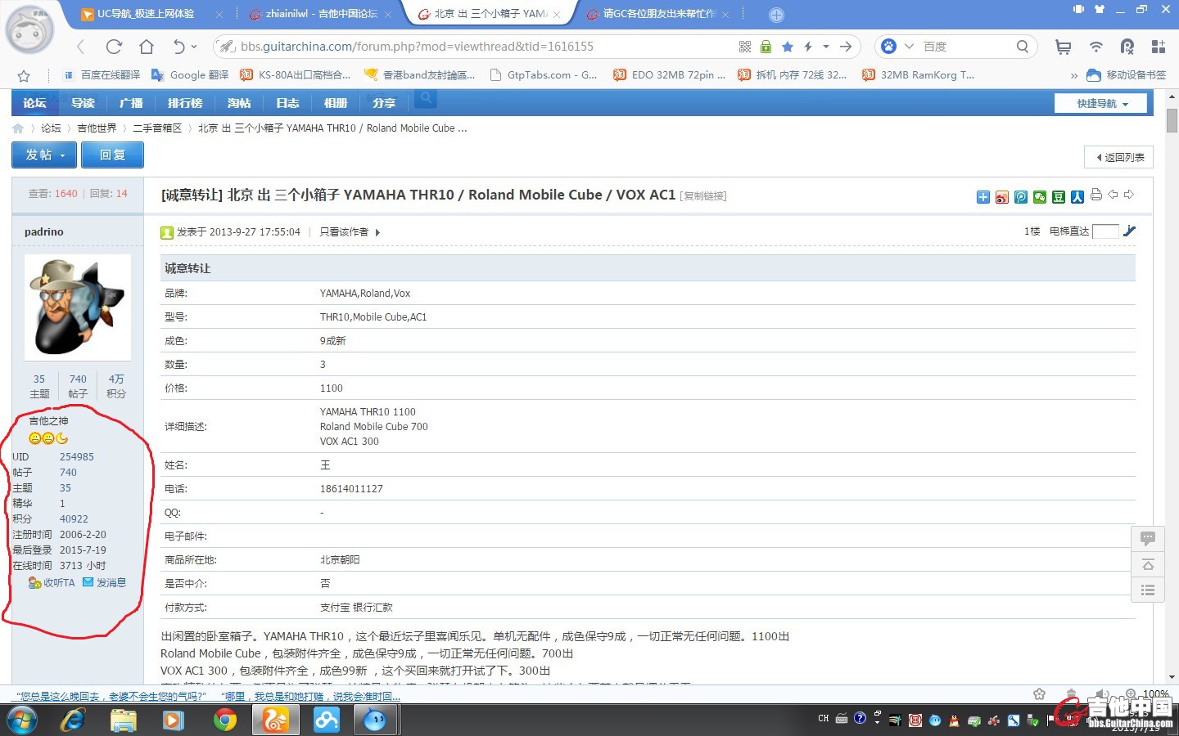Bookmark the page with the address bar star
This screenshot has width=1179, height=736.
(x=788, y=47)
